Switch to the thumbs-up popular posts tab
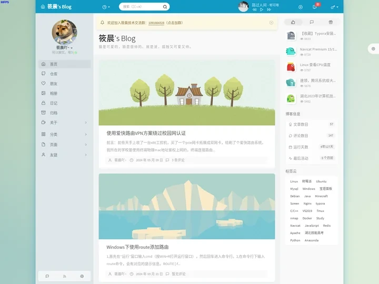This screenshot has width=379, height=284. (x=293, y=22)
